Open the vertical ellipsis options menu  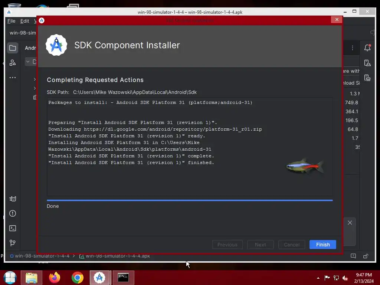353,48
